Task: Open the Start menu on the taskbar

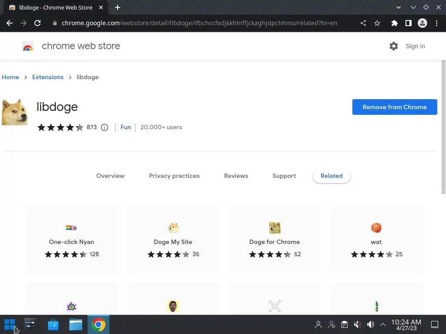Action: [x=10, y=324]
